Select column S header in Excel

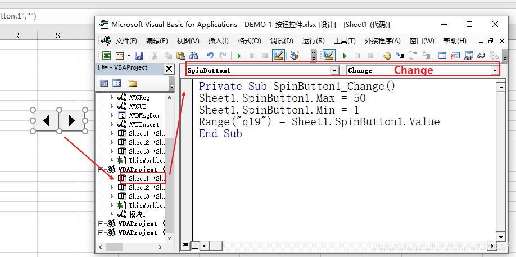[58, 35]
